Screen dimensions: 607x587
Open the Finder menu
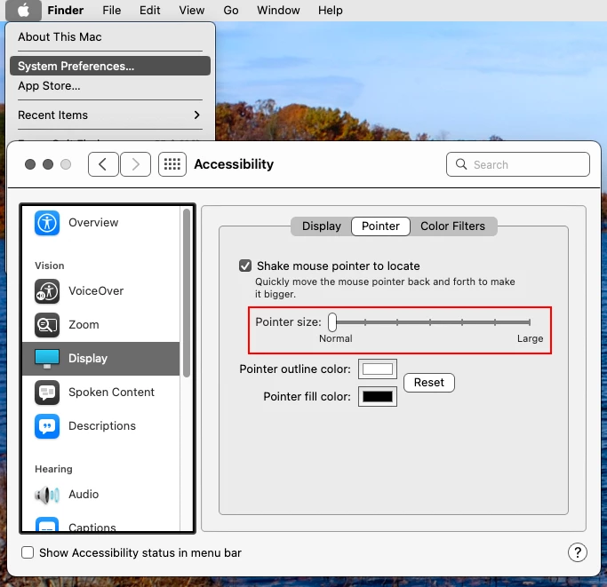66,11
